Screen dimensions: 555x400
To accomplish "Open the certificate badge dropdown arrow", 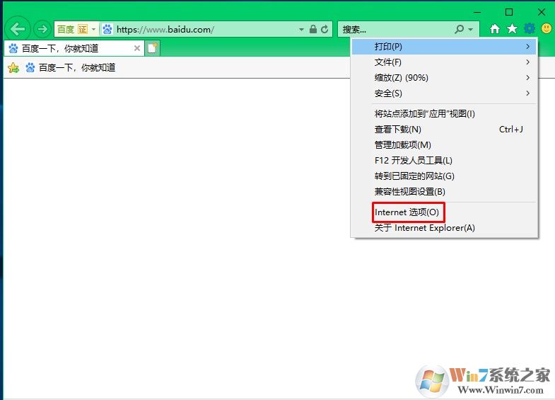I will point(93,29).
